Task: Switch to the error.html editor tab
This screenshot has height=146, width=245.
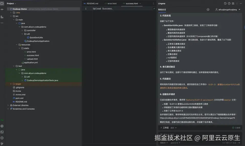Action: point(111,3)
